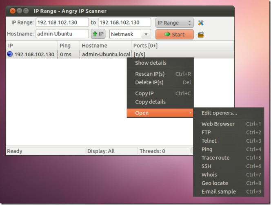
Task: Open preferences via the wrench-screwdriver icon
Action: point(201,23)
